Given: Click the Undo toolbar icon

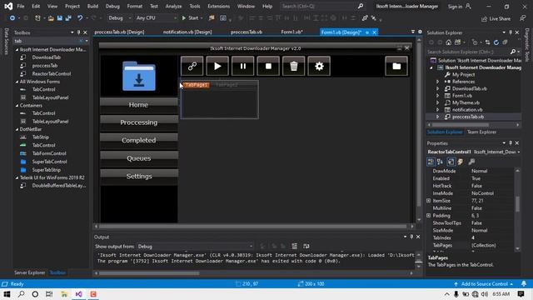Looking at the screenshot, I should [x=80, y=18].
